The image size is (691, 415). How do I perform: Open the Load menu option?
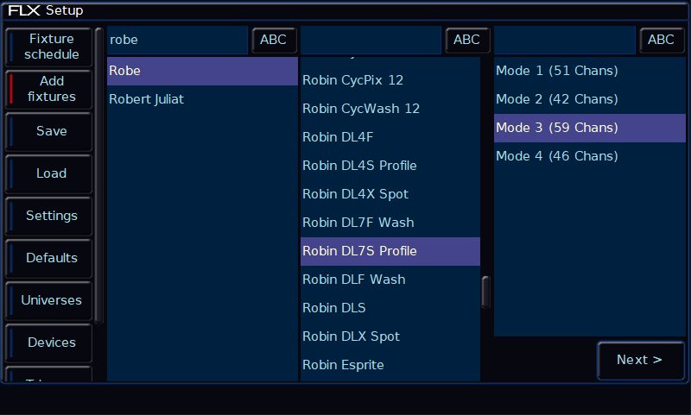(x=49, y=173)
